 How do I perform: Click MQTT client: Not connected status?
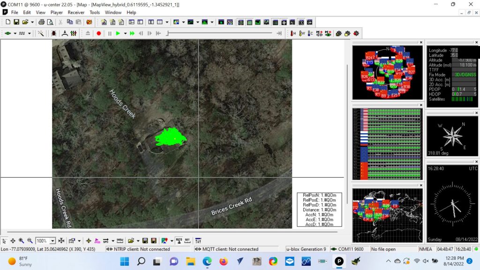pos(230,249)
